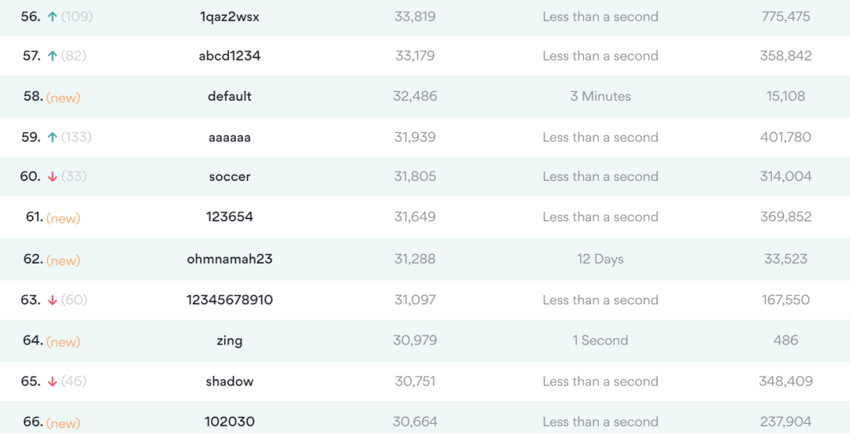Click the green up arrow beside rank 56
Screen dimensions: 850x435
pyautogui.click(x=52, y=17)
